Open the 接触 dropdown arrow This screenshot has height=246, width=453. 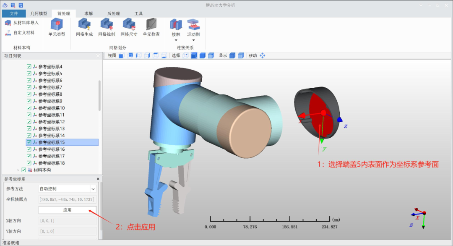click(176, 40)
